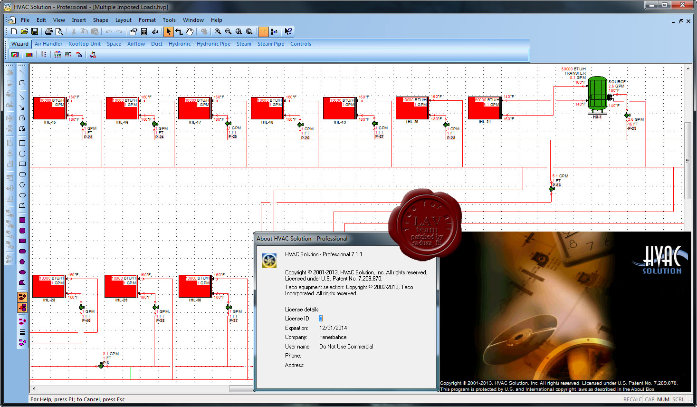Select the pointer arrow tool
The width and height of the screenshot is (697, 407).
click(168, 31)
